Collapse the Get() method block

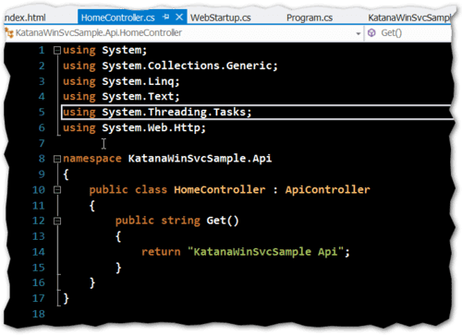coord(57,221)
